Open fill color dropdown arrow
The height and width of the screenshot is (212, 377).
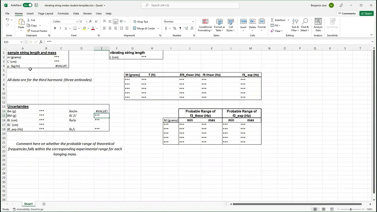[88, 28]
